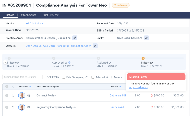Click the Regulatory Compliance Analysis description text
This screenshot has width=190, height=118.
(56, 107)
